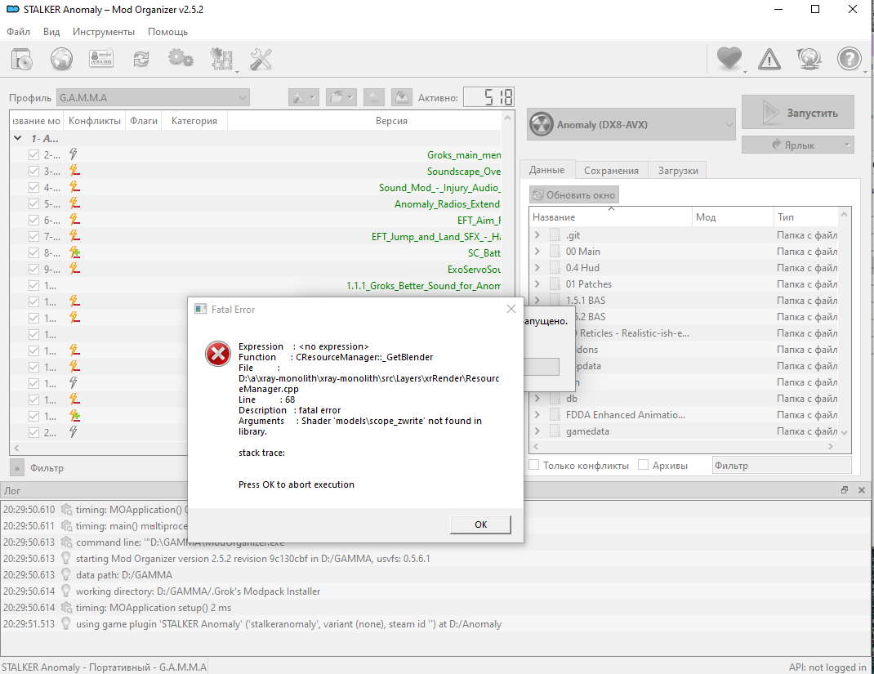Click conflict icon of SC_Batt row
The height and width of the screenshot is (674, 874).
[74, 252]
